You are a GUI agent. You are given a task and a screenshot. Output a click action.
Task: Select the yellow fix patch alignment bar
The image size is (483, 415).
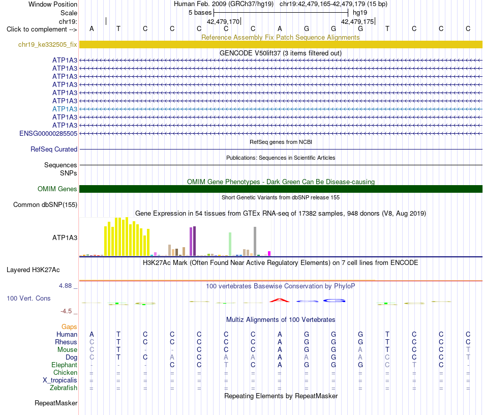281,44
